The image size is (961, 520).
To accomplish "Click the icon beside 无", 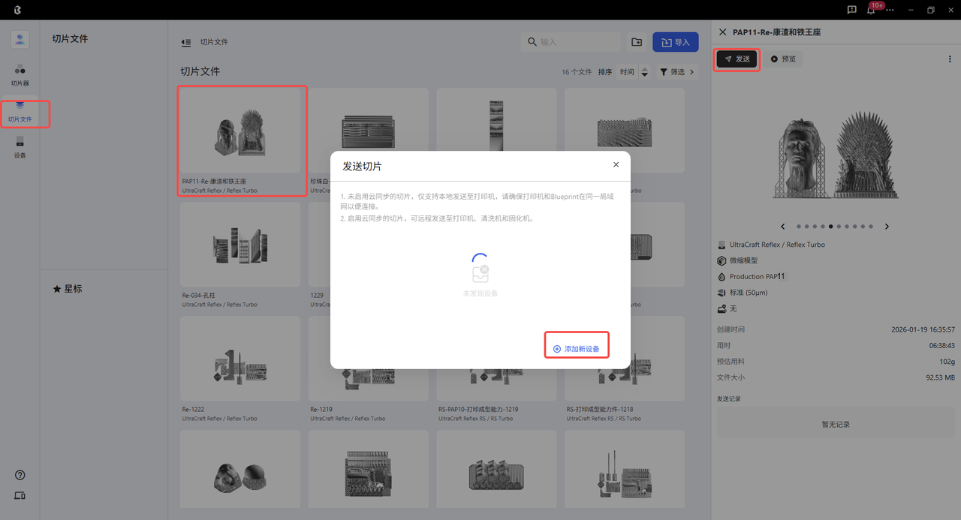I will 722,308.
